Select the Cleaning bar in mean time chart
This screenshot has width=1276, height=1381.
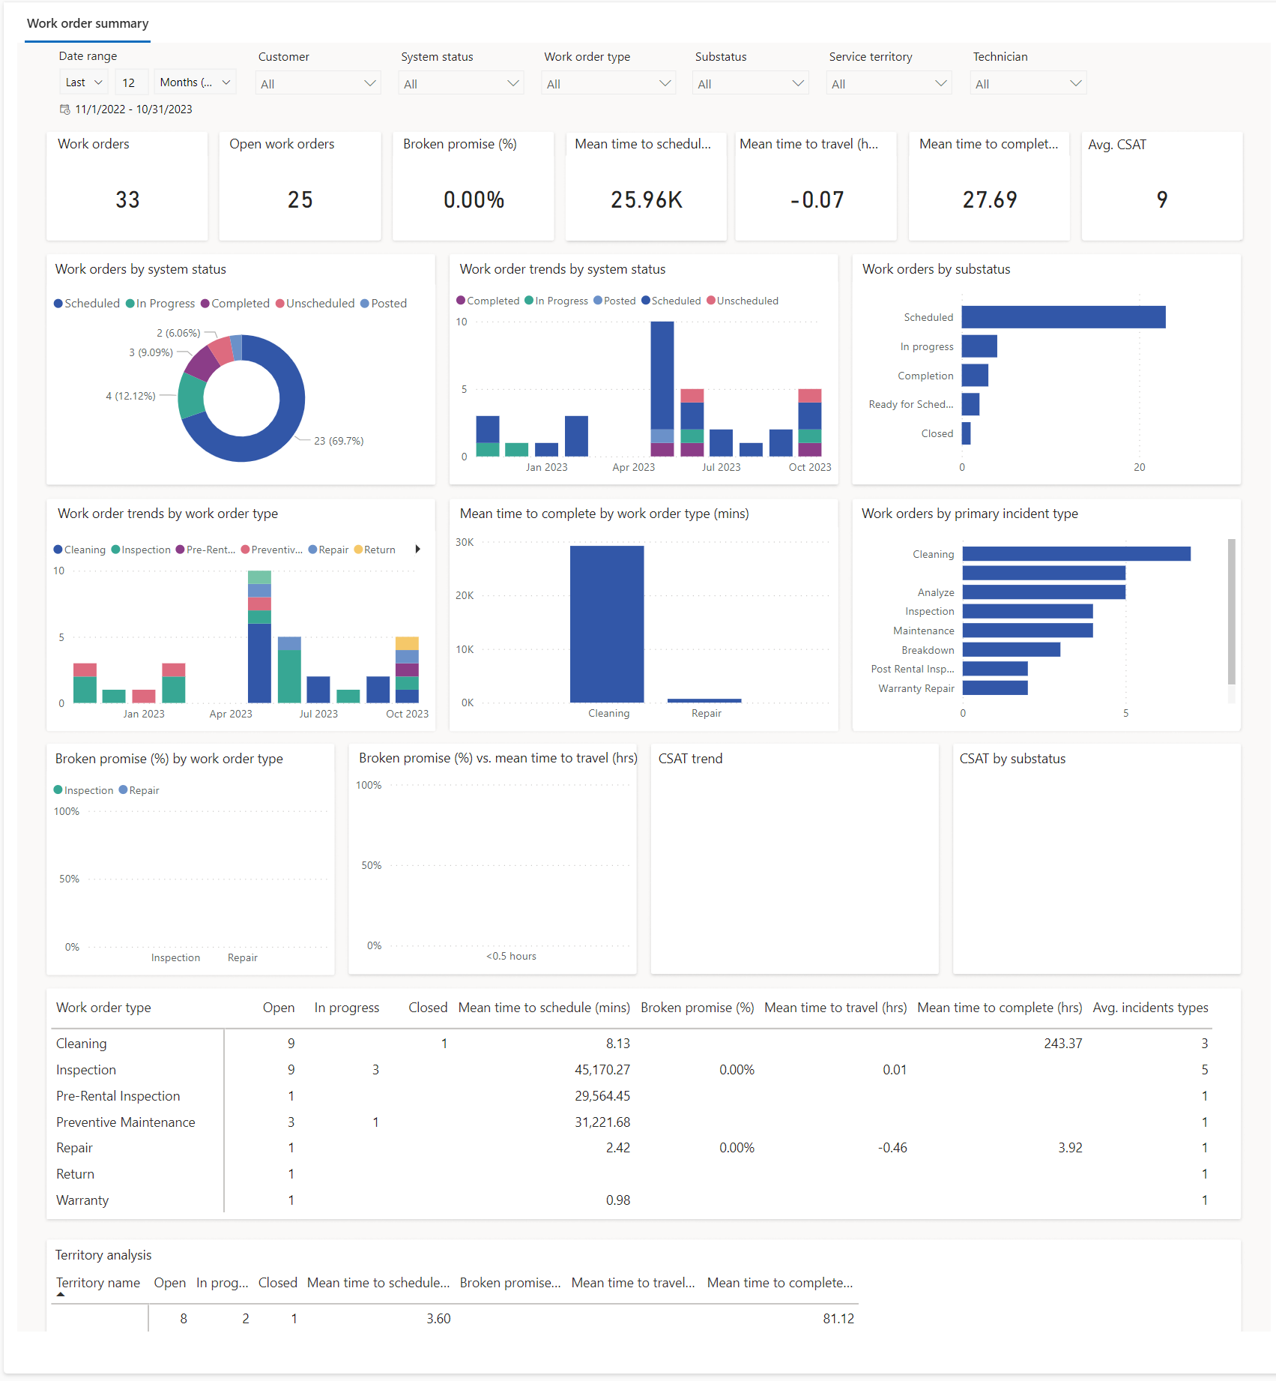[606, 624]
